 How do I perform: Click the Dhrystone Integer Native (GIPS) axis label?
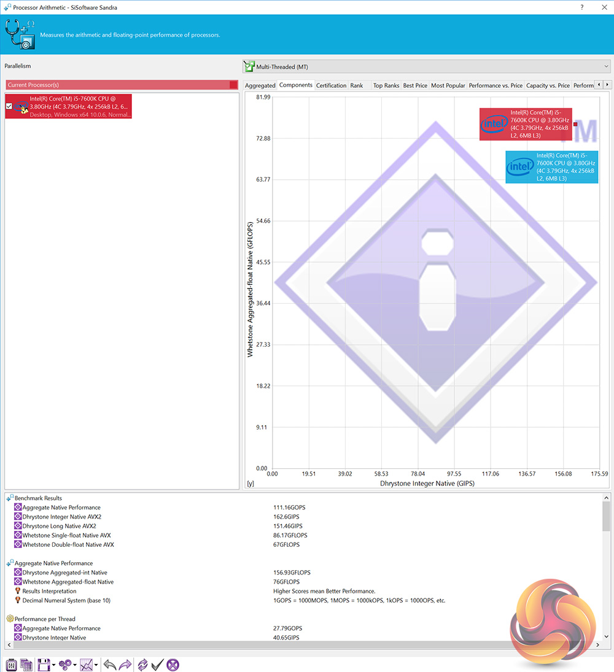click(x=427, y=484)
